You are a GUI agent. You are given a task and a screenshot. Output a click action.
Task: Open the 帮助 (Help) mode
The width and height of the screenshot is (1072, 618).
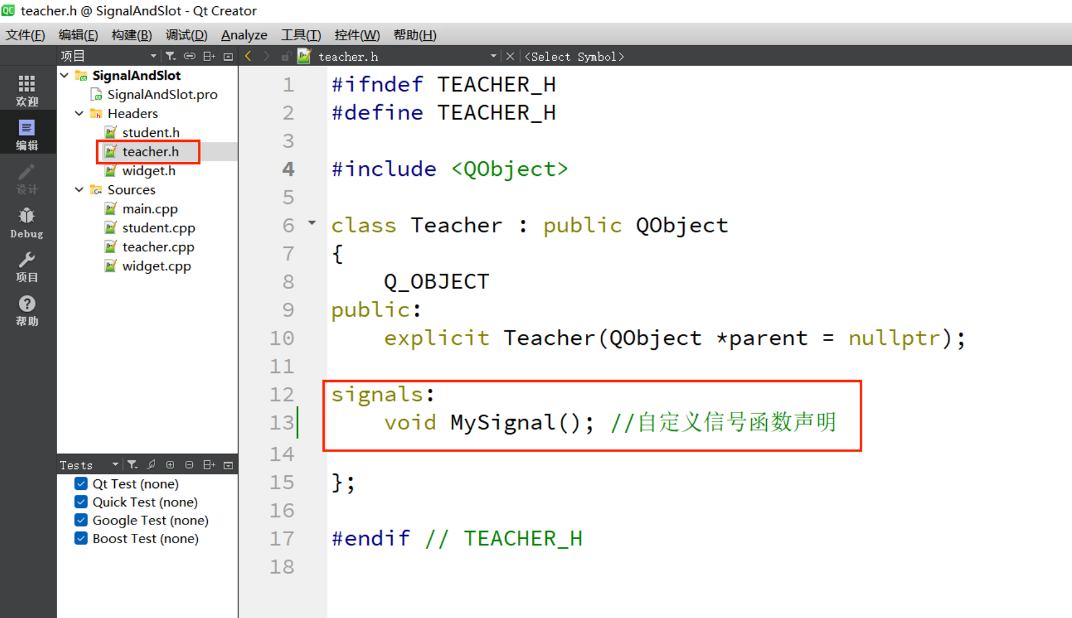[x=27, y=311]
